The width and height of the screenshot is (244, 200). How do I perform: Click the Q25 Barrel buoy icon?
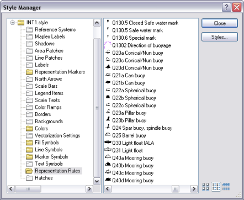(x=108, y=135)
